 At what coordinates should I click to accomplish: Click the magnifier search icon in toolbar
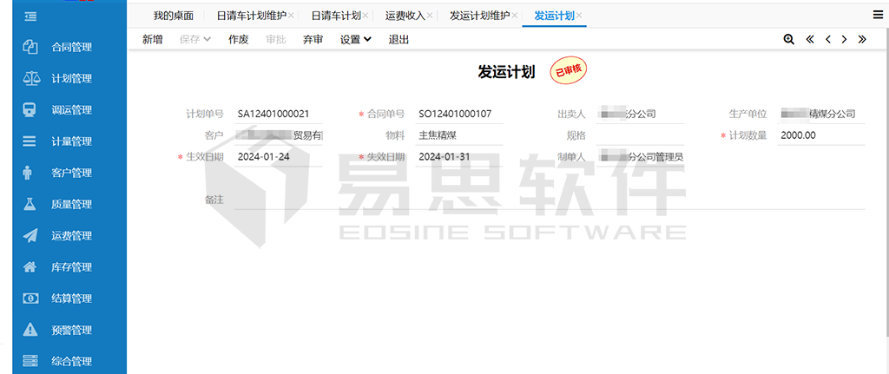click(x=788, y=39)
